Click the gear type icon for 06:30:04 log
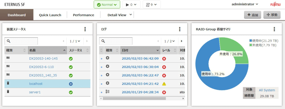The width and height of the screenshot is (285, 109). coord(107,66)
